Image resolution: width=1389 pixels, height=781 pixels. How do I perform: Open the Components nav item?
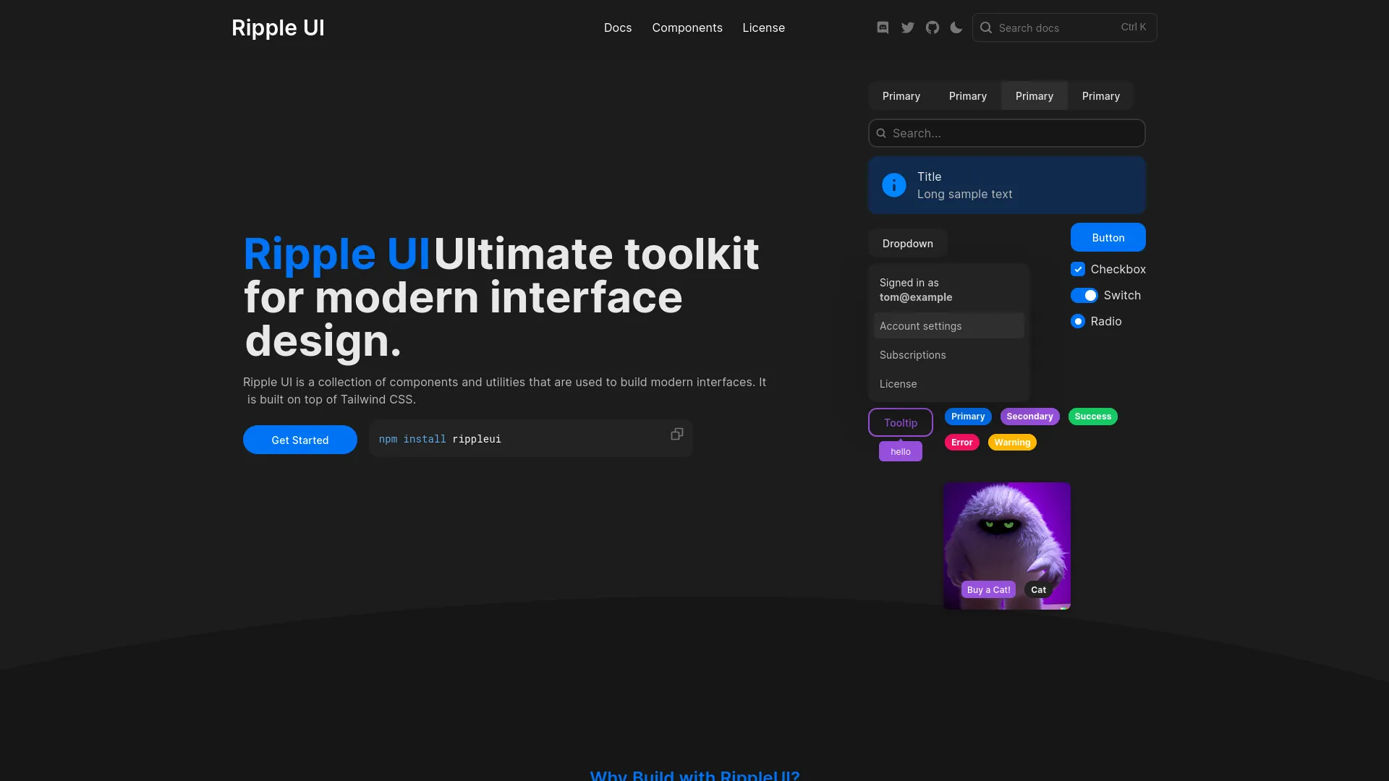pos(687,27)
